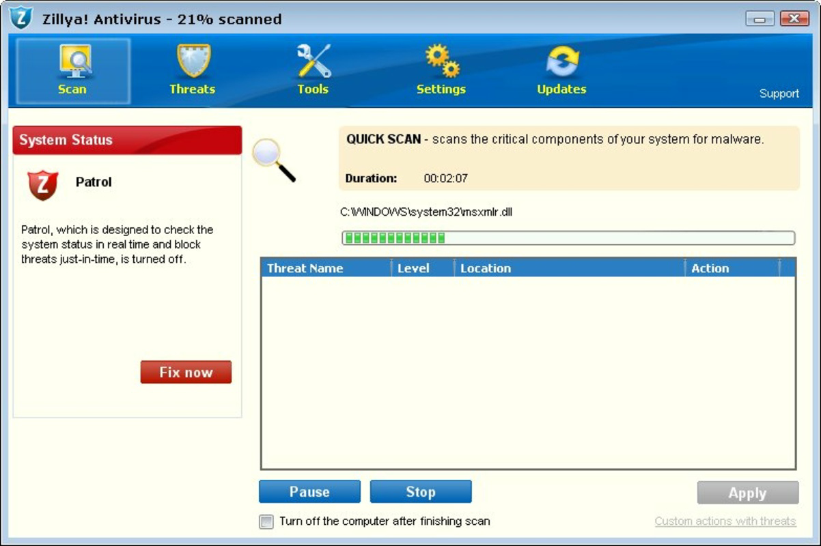Click the System Status panel header
Viewport: 821px width, 546px height.
pyautogui.click(x=127, y=140)
